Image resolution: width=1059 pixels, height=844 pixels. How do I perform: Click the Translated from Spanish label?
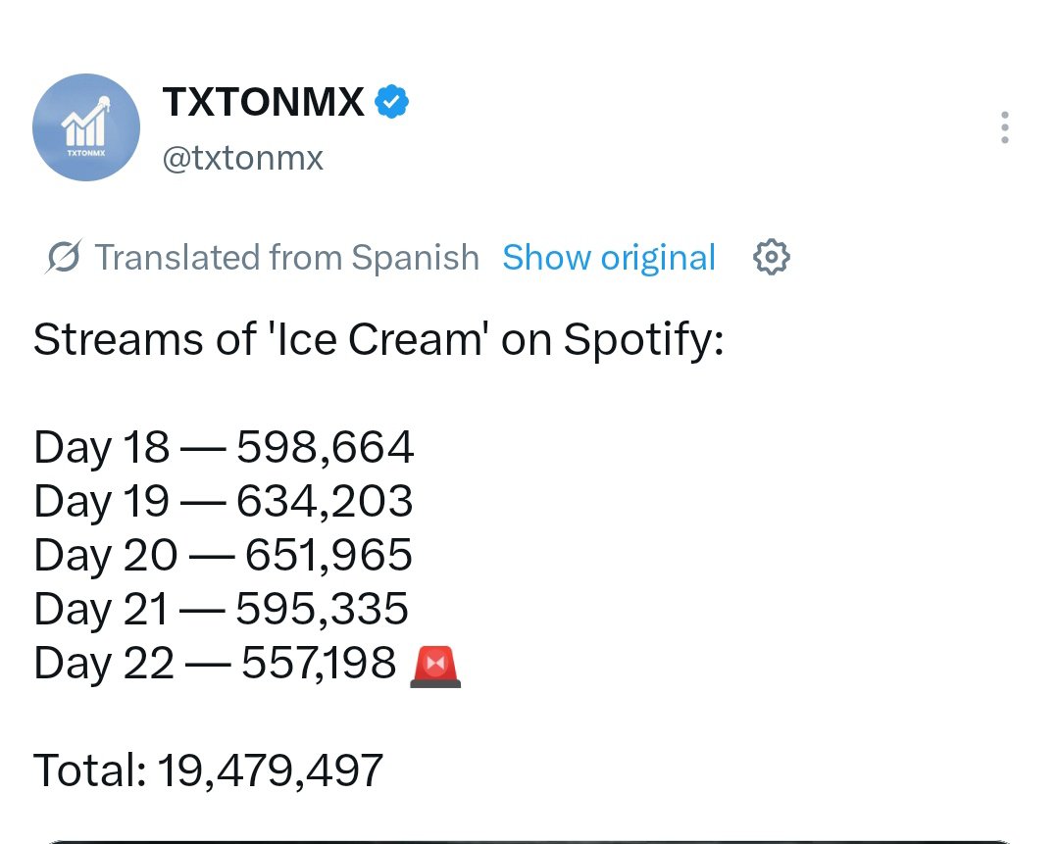(x=287, y=257)
